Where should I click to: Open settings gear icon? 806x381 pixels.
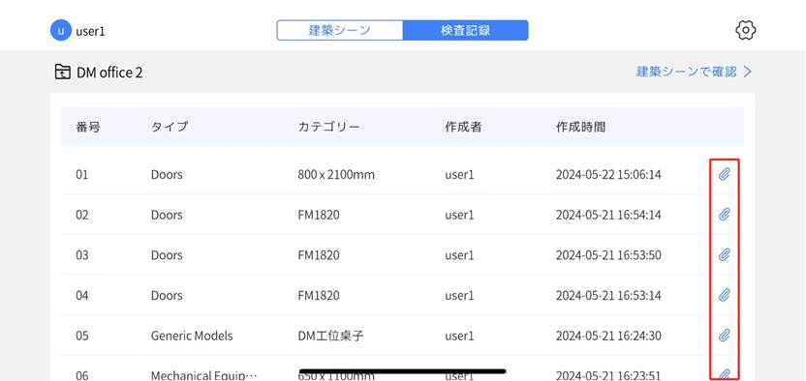745,30
